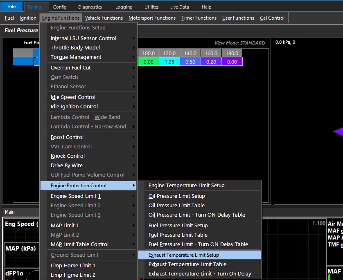This screenshot has height=280, width=343.
Task: Expand Drive By Wire submenu
Action: (66, 166)
